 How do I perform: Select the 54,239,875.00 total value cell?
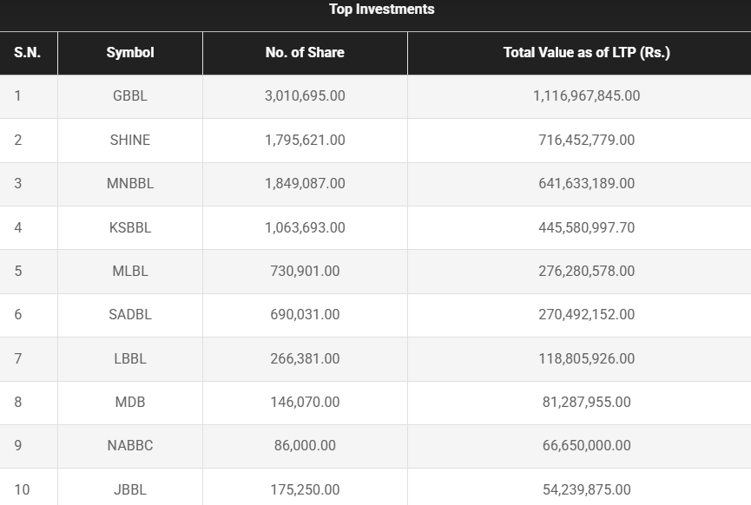tap(586, 489)
